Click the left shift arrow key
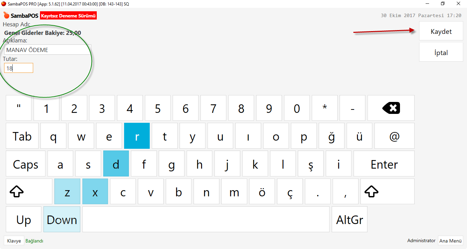Viewport: 467px width, 249px height. (29, 192)
